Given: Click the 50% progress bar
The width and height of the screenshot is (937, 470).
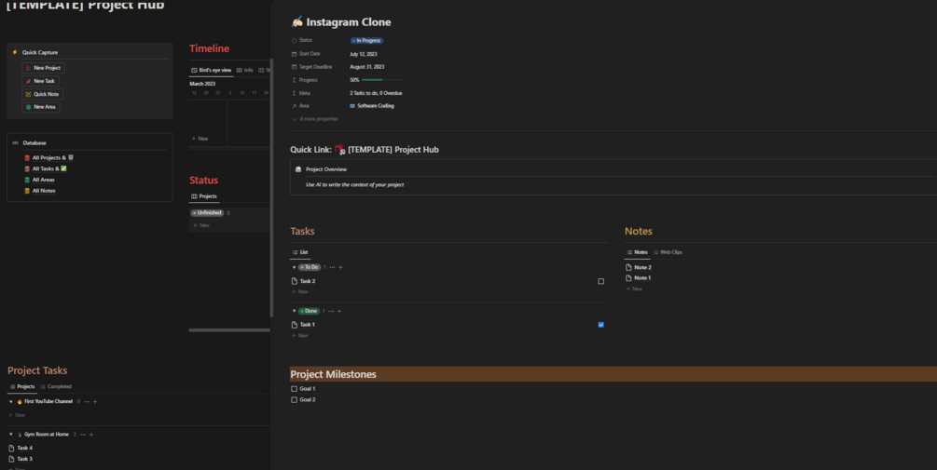Looking at the screenshot, I should (x=382, y=80).
